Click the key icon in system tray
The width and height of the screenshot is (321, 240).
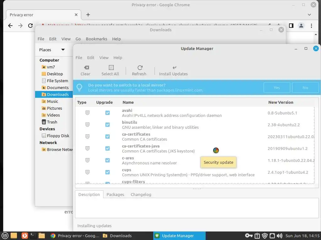(249, 236)
